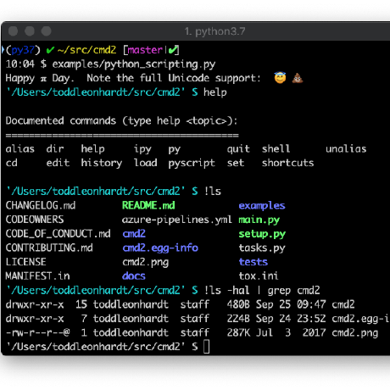
Task: Click the 'cmd2.egg-info' directory entry
Action: (x=160, y=248)
